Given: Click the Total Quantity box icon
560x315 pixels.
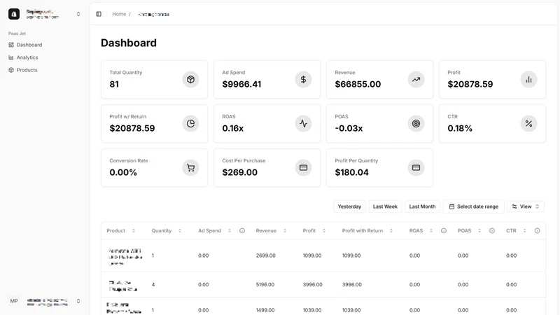Looking at the screenshot, I should [190, 79].
